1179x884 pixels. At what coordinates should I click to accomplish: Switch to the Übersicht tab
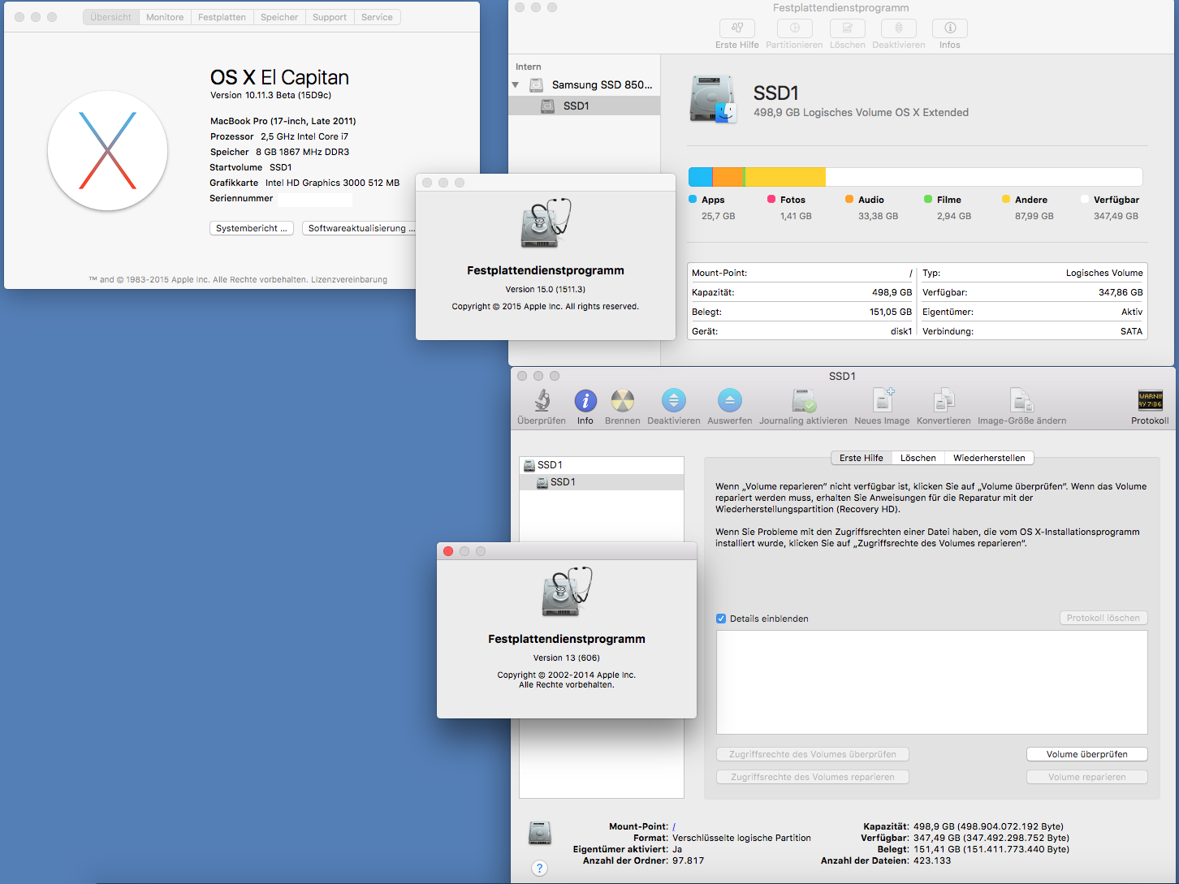pyautogui.click(x=110, y=17)
